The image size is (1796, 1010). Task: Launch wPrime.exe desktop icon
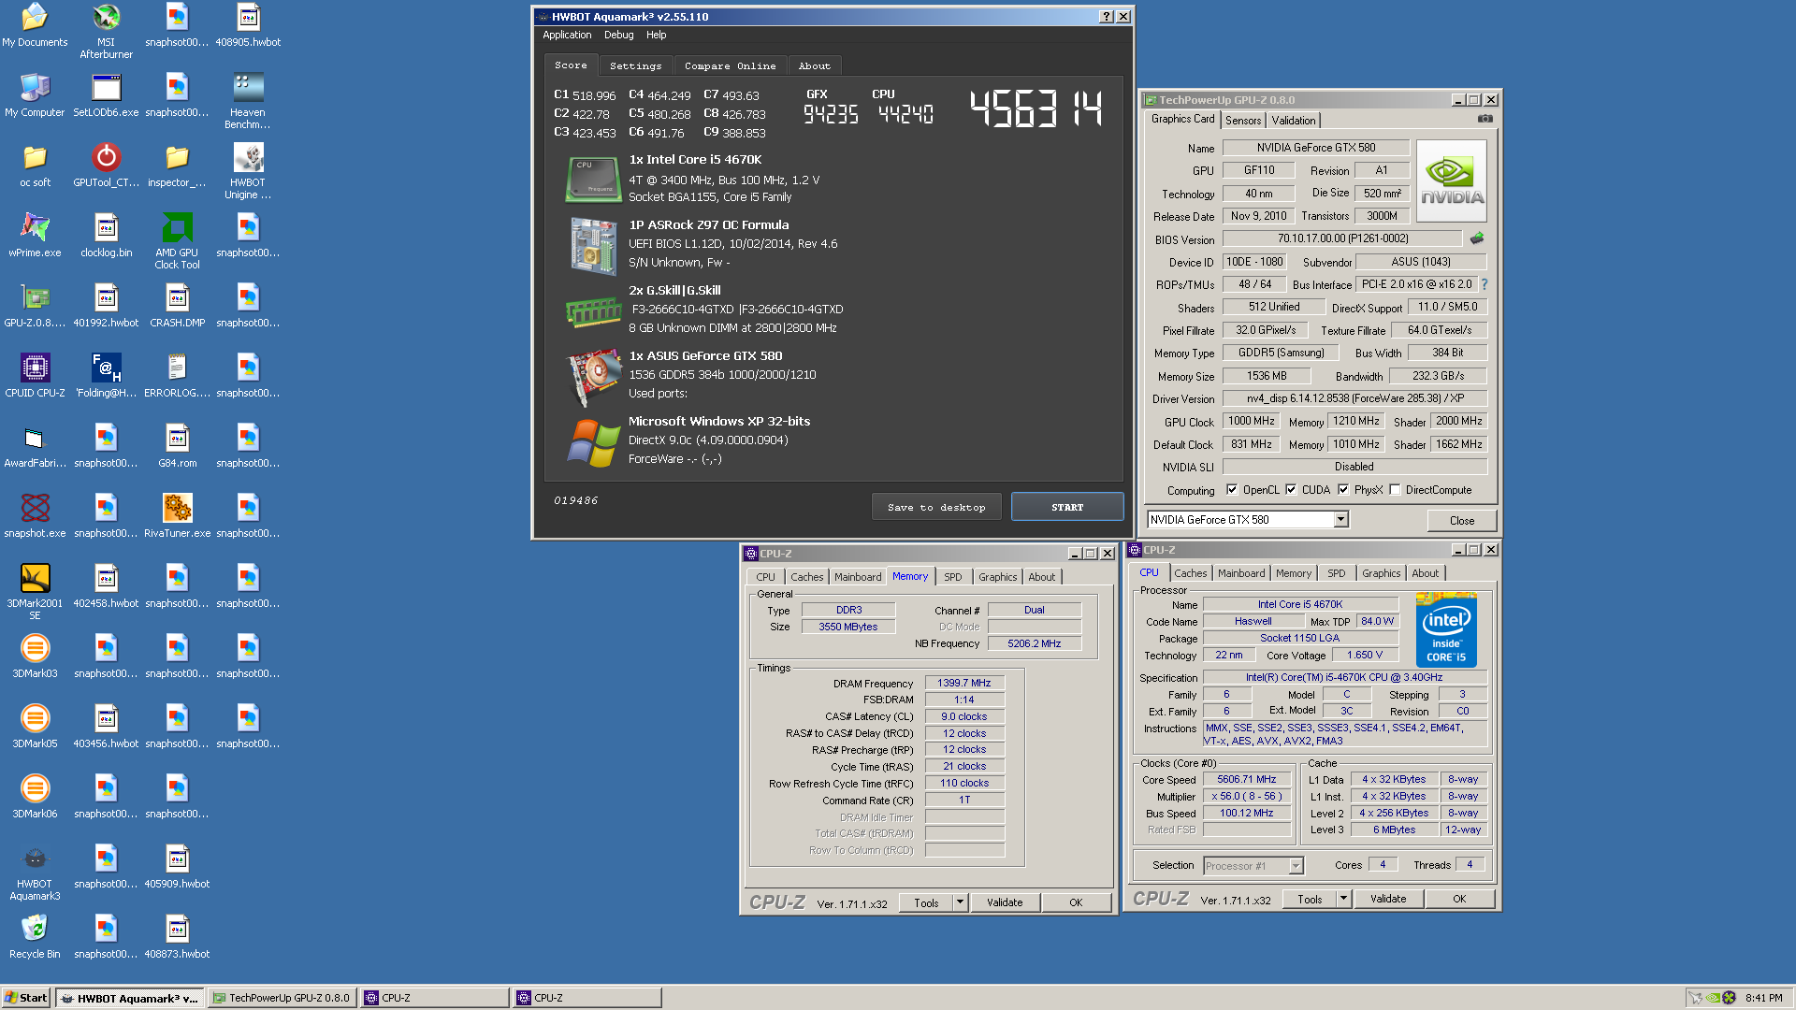pyautogui.click(x=35, y=235)
